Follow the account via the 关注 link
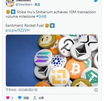This screenshot has width=104, height=101. [37, 4]
